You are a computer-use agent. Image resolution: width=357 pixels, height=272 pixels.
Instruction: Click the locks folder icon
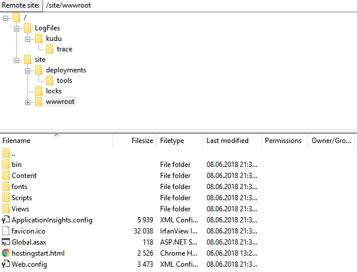(38, 91)
